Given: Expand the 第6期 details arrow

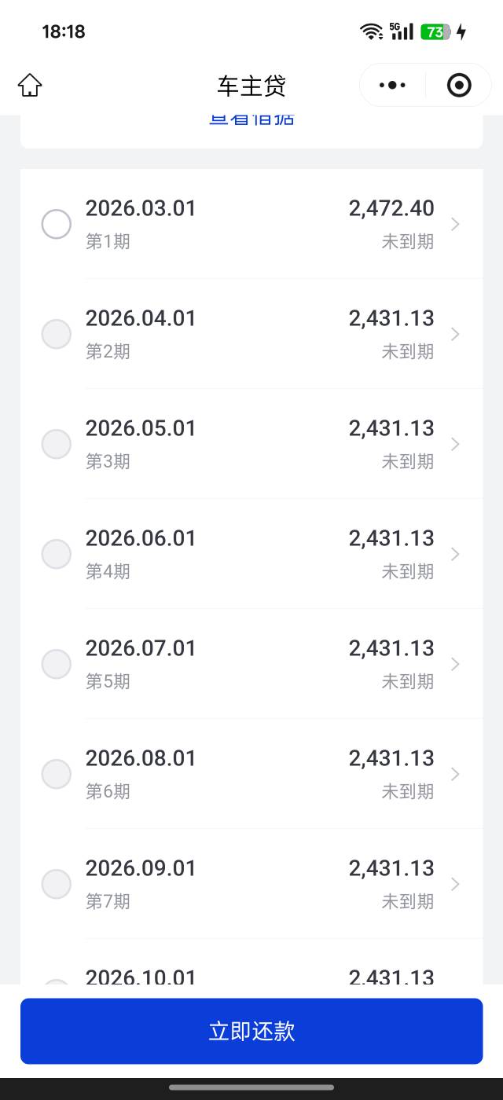Looking at the screenshot, I should (x=455, y=775).
